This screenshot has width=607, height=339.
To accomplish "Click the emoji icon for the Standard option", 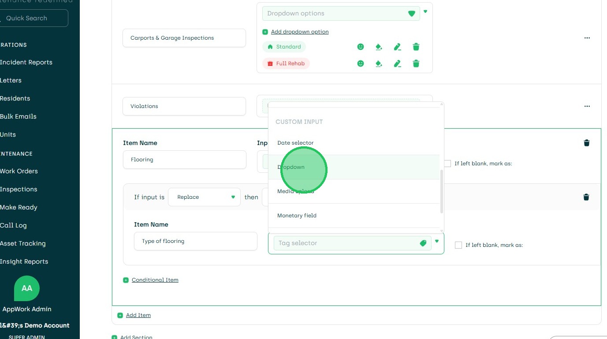I will coord(361,47).
